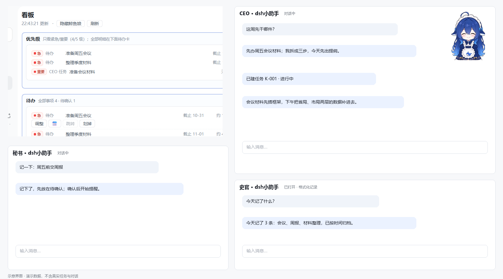Click 全部事项 4 · 待确认 1 summary

tap(57, 101)
